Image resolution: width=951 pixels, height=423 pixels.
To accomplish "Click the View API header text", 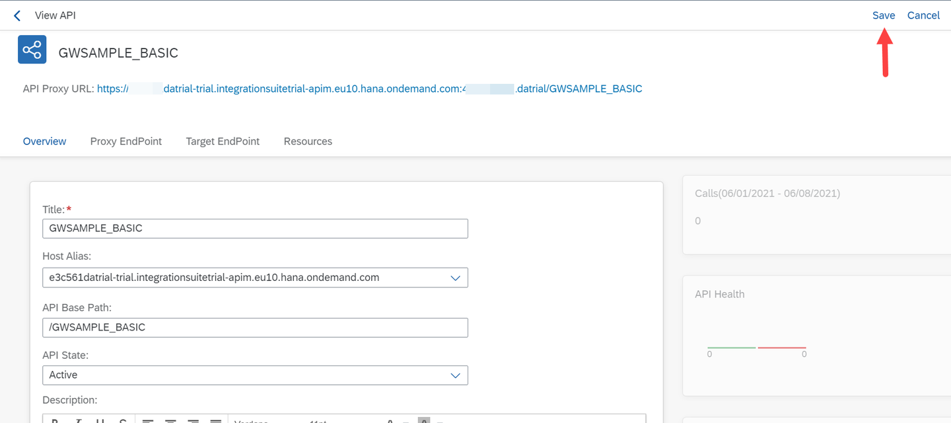I will 55,15.
